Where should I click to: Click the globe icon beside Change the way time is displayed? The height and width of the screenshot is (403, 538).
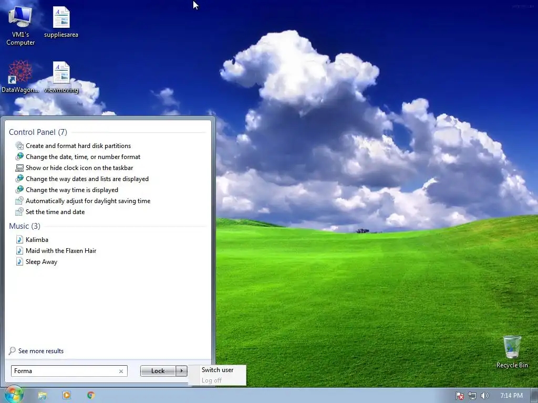(x=19, y=189)
